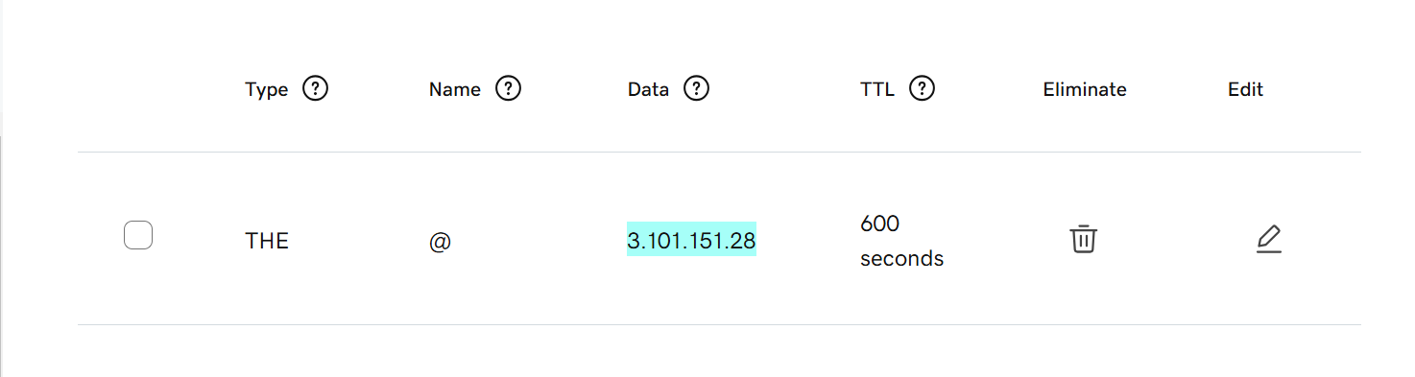This screenshot has height=377, width=1415.
Task: Click the Name column header
Action: (x=455, y=89)
